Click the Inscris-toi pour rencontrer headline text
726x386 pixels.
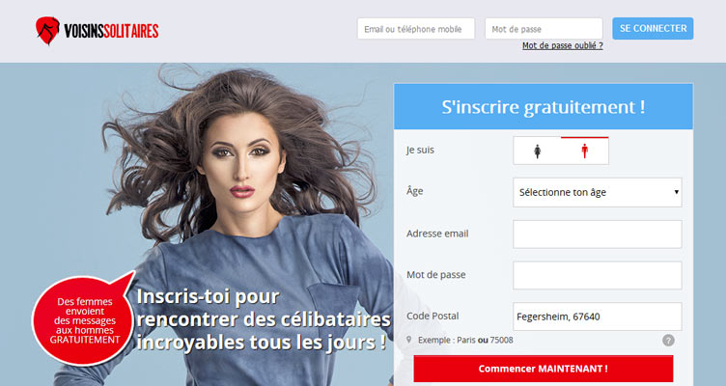click(264, 319)
